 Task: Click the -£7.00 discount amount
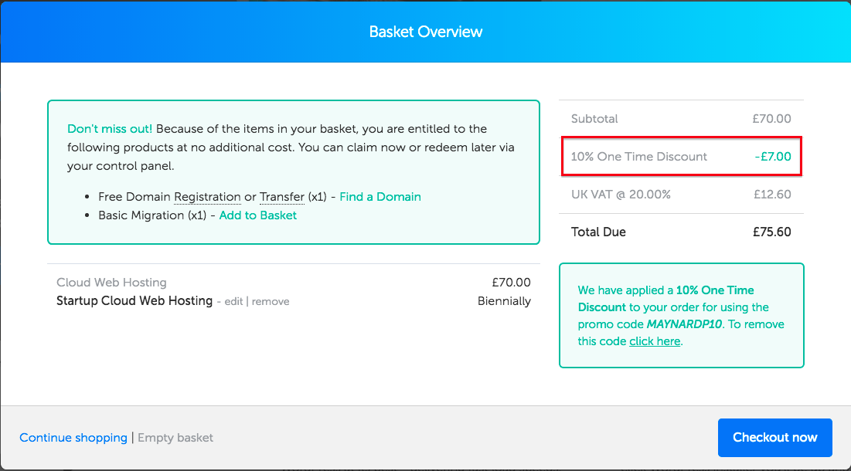tap(773, 157)
